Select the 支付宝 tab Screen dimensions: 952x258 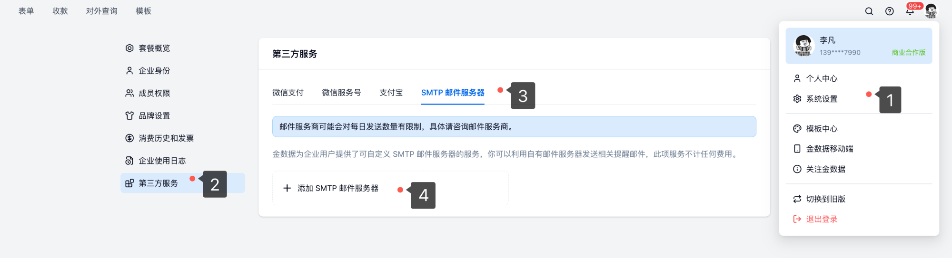[x=391, y=93]
